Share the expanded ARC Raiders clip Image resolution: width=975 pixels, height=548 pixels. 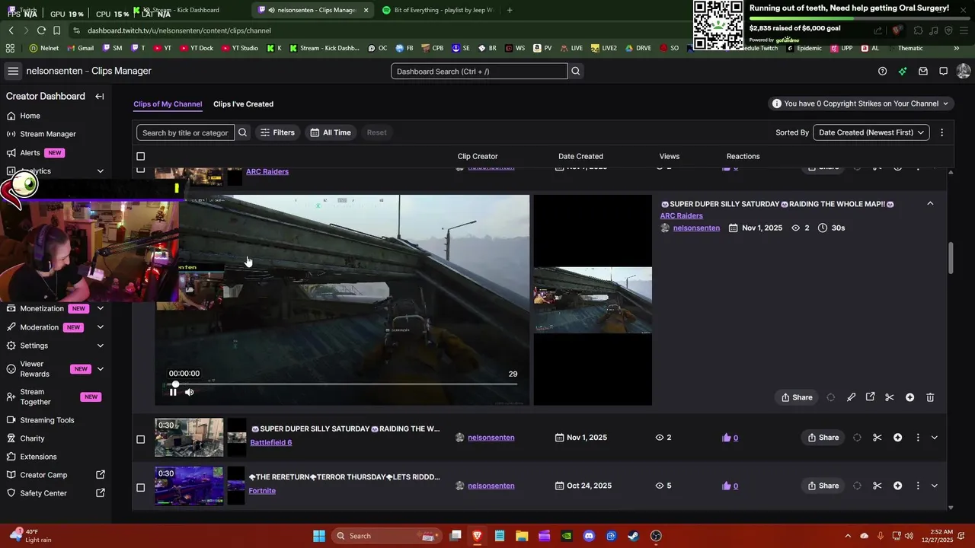(797, 397)
